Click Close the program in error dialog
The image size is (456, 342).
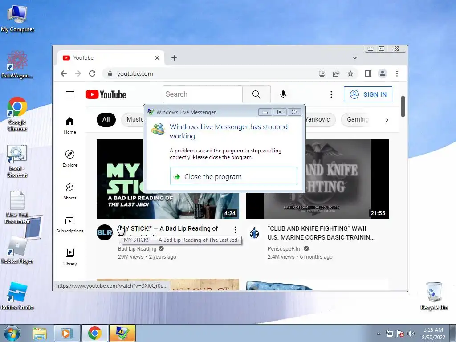(x=233, y=176)
